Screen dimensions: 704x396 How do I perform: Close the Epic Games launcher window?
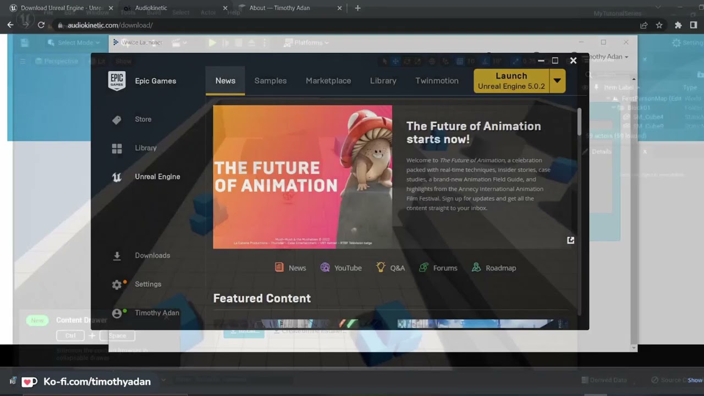tap(573, 61)
